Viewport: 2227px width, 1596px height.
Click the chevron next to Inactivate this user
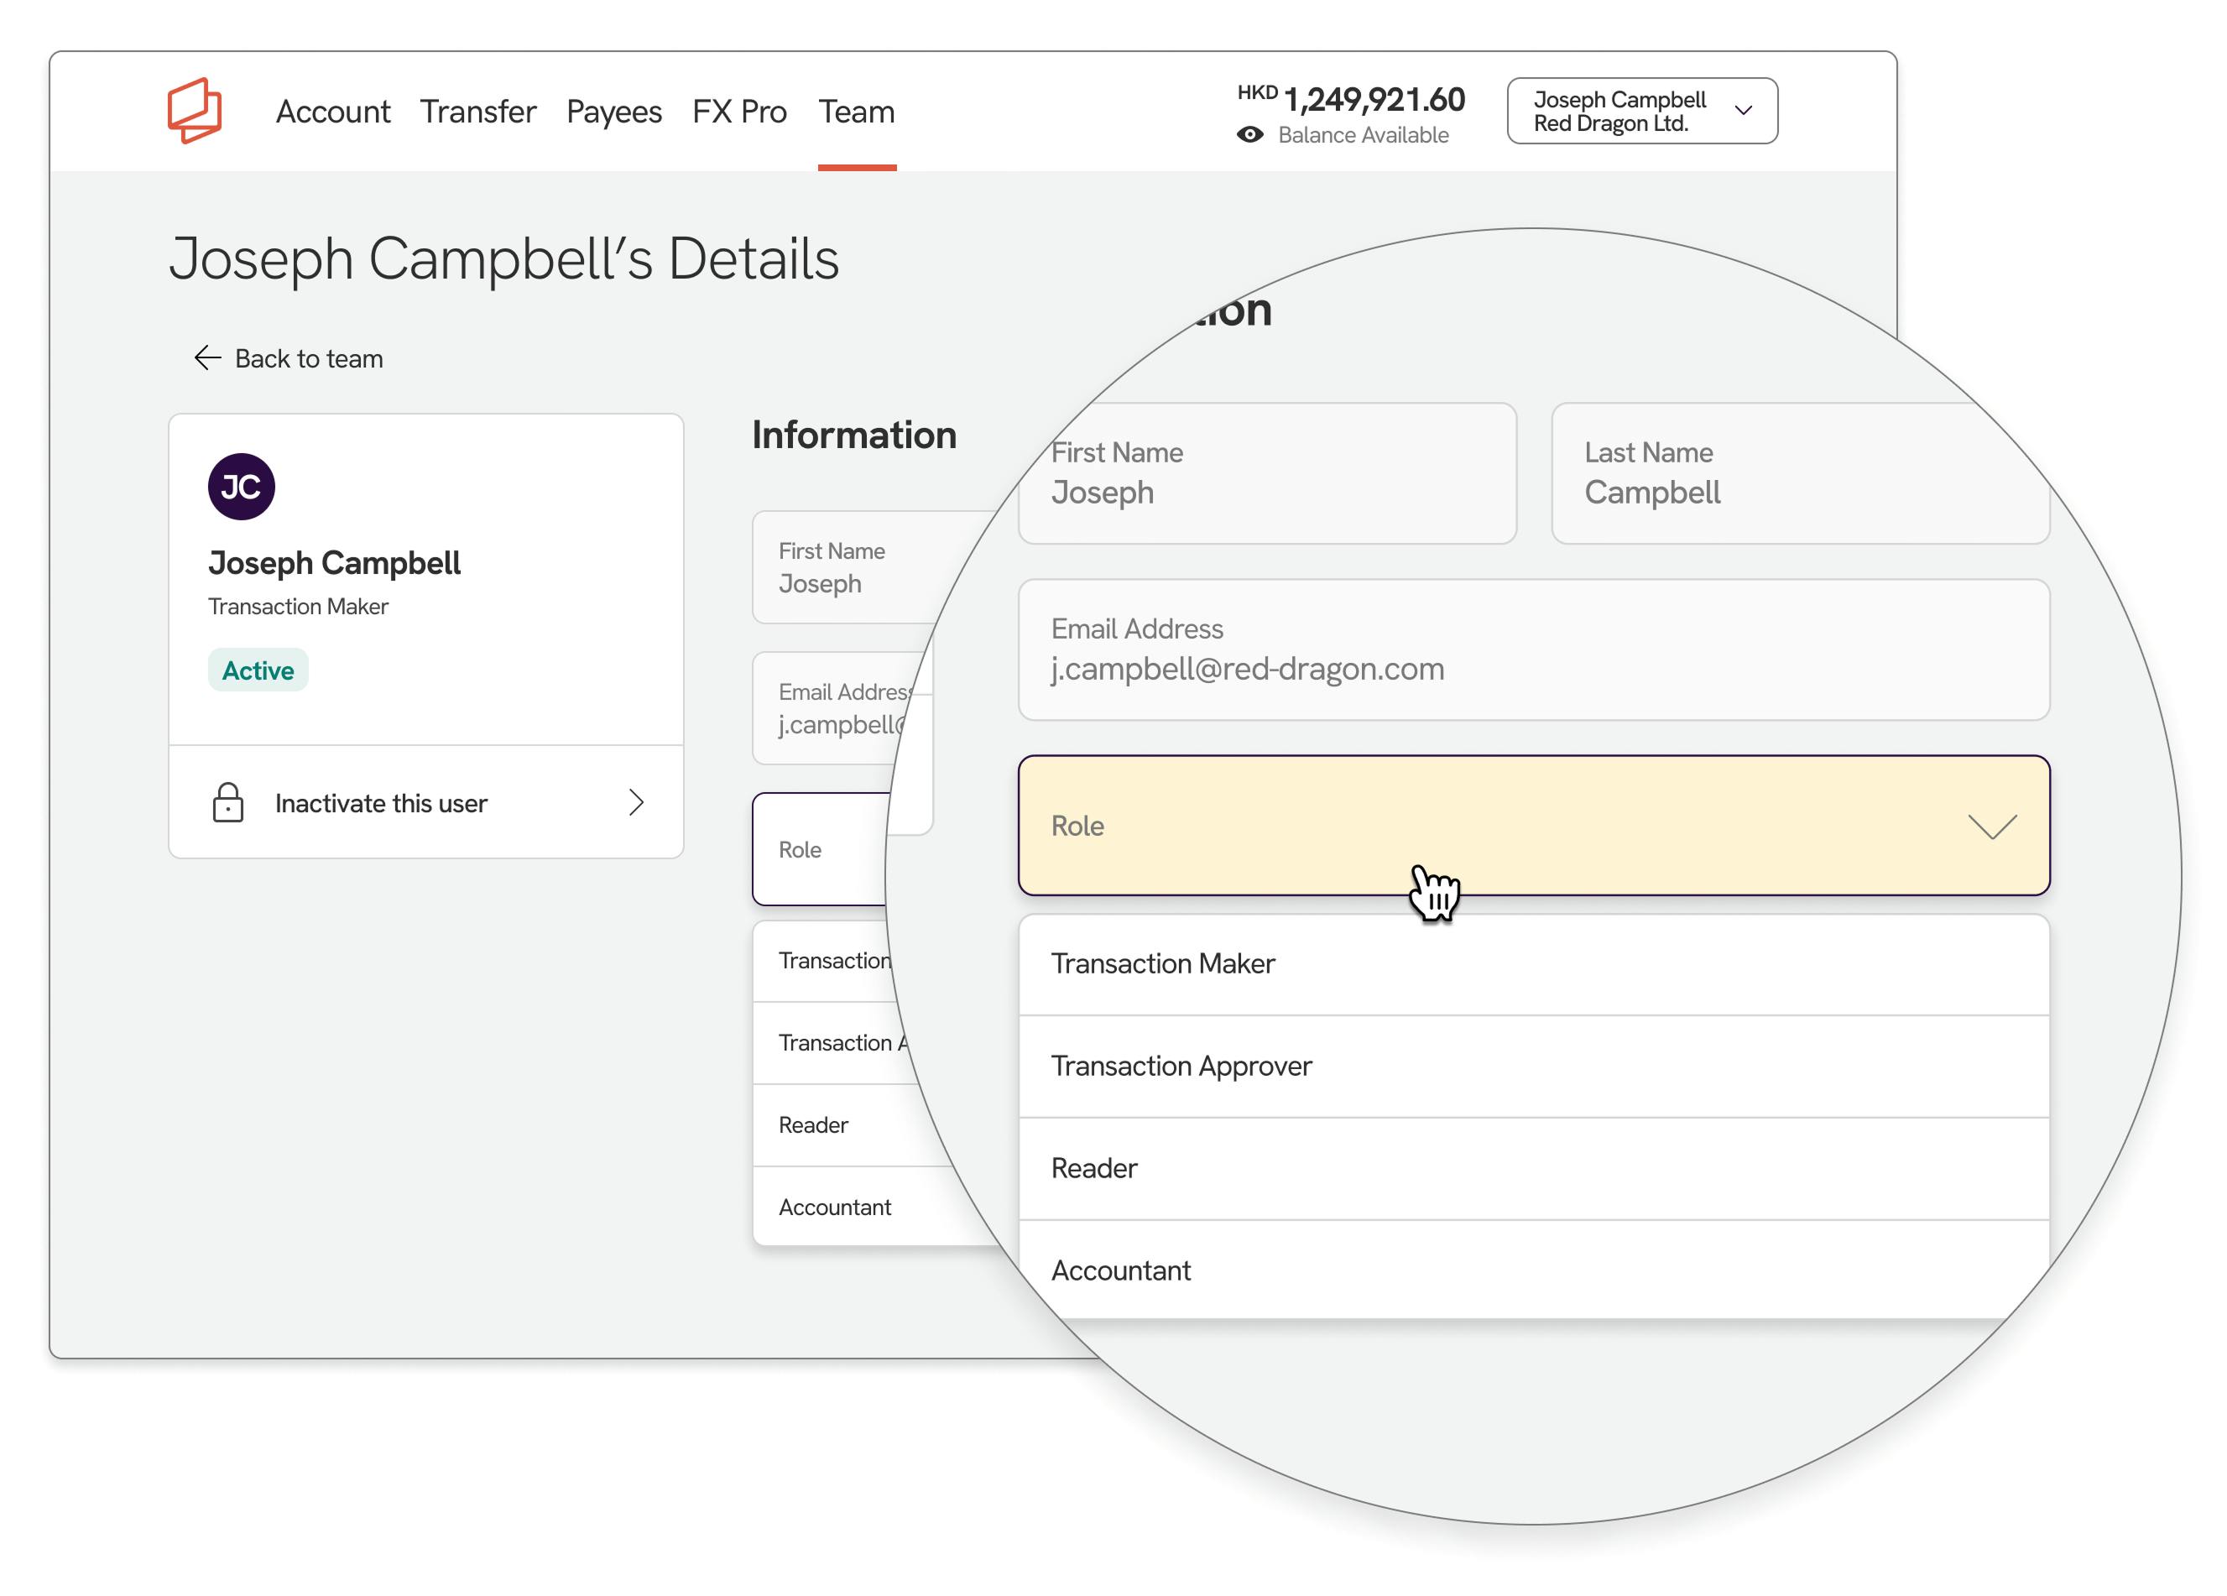pos(636,802)
